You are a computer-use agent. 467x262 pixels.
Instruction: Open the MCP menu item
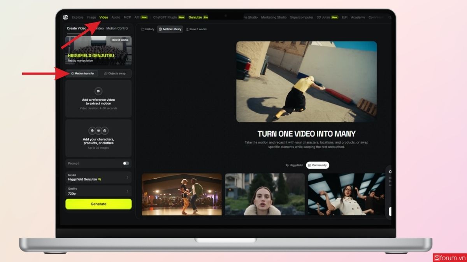[x=127, y=17]
